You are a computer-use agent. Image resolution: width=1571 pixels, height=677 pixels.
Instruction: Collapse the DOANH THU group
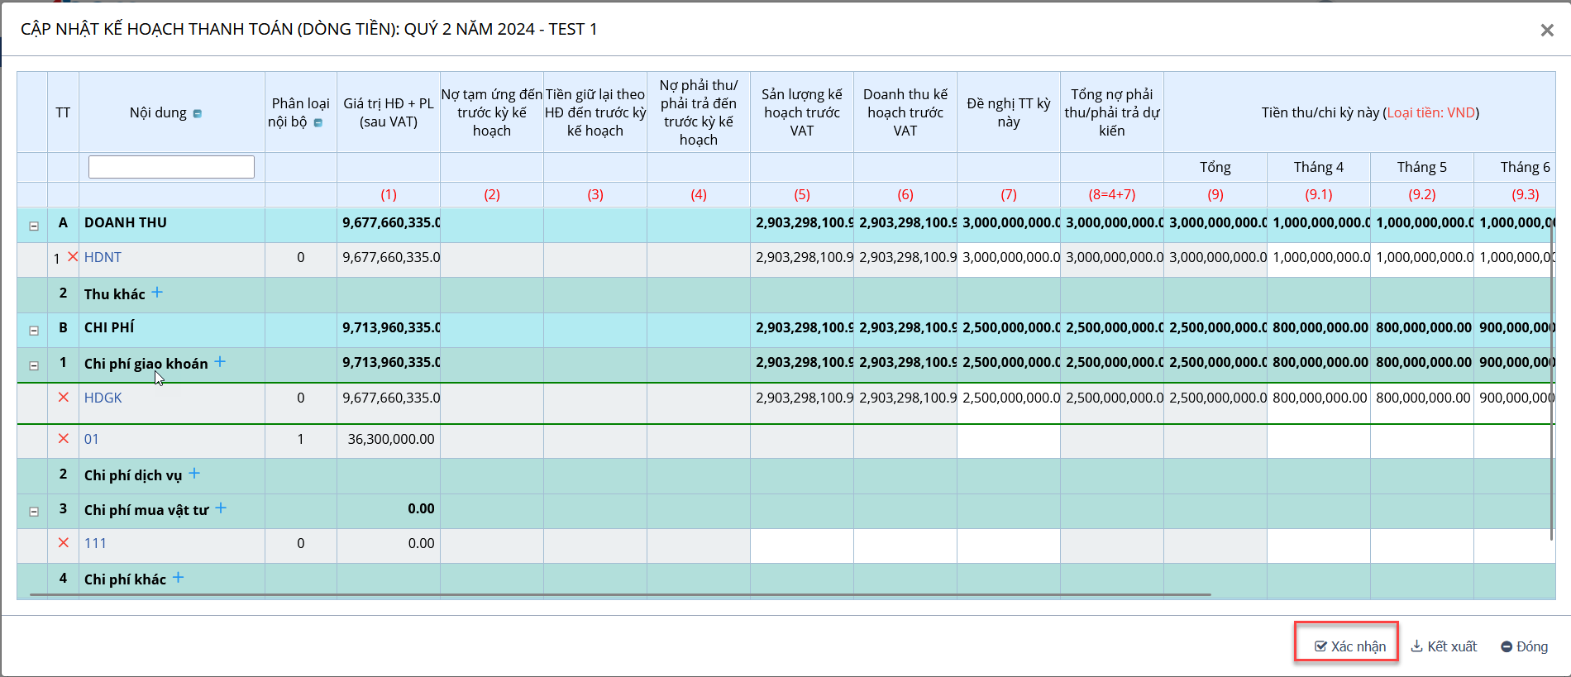[34, 226]
